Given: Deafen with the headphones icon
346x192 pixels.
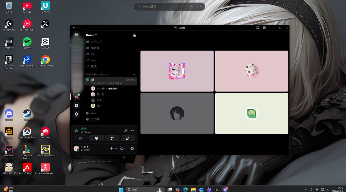Looking at the screenshot, I should pos(122,149).
